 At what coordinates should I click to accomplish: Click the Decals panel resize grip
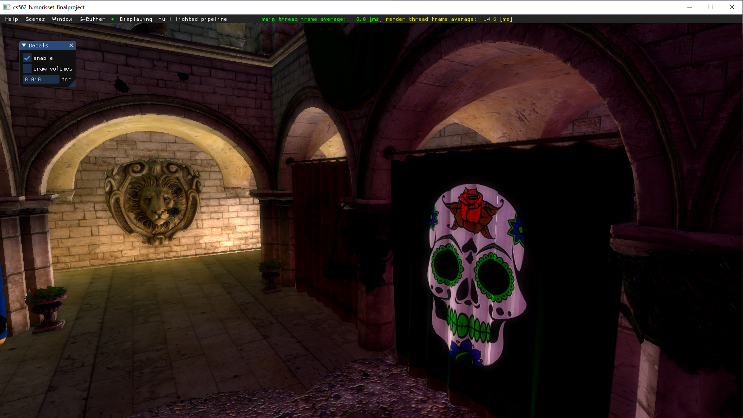(x=73, y=85)
